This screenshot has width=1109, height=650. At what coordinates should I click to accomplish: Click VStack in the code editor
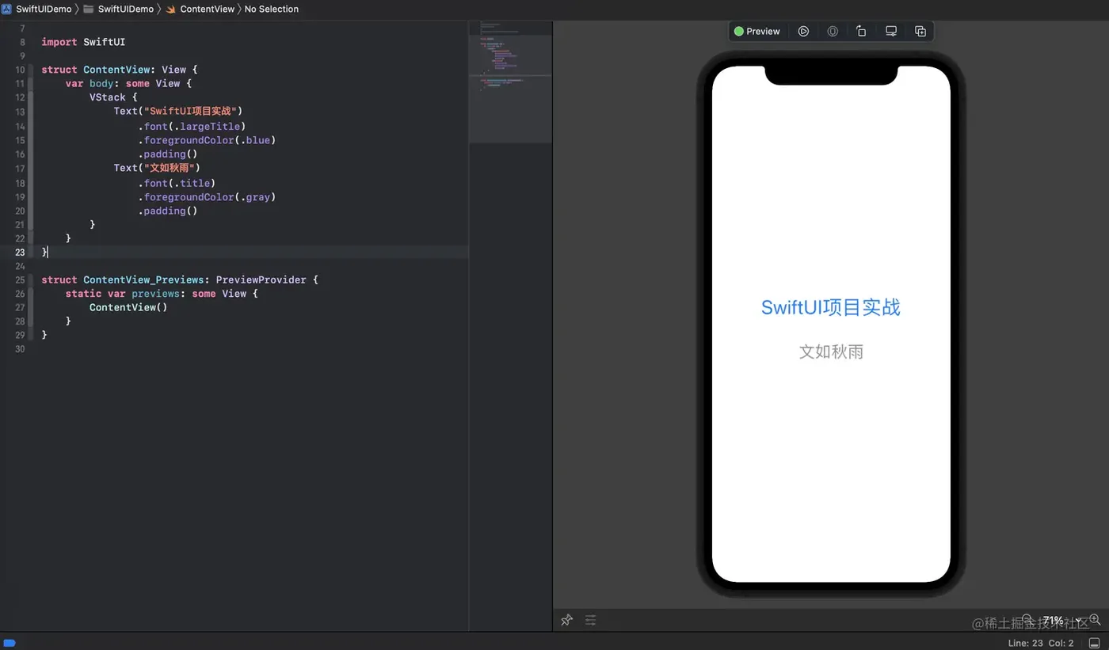[108, 97]
